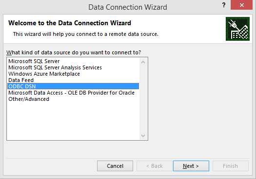Click the help question mark icon
Image resolution: width=256 pixels, height=179 pixels.
pos(224,5)
